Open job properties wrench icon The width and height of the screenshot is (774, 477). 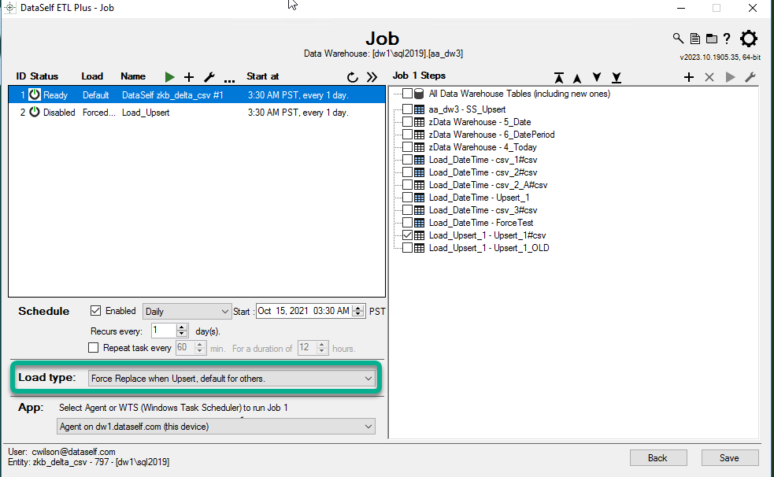click(x=209, y=76)
